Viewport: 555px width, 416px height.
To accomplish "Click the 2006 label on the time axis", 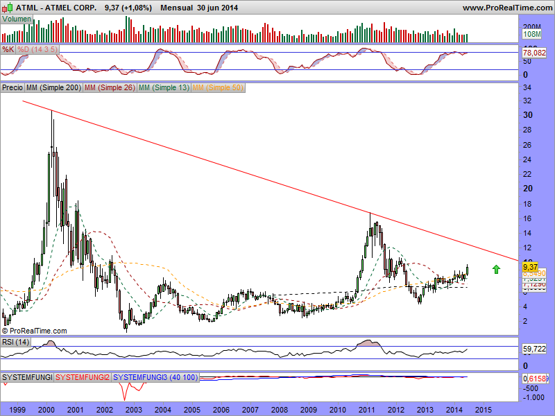I will click(x=221, y=410).
